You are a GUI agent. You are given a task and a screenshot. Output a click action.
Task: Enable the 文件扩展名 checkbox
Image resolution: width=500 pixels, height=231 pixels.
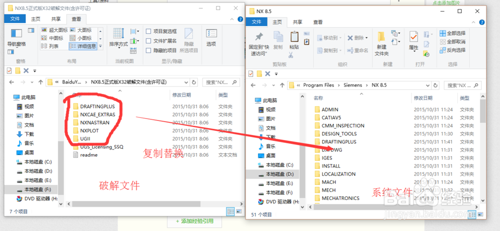click(x=148, y=41)
